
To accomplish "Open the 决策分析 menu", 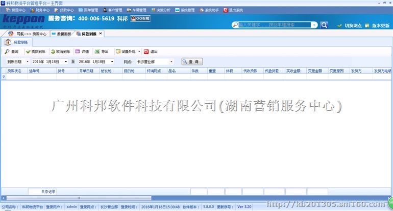I will click(x=161, y=10).
